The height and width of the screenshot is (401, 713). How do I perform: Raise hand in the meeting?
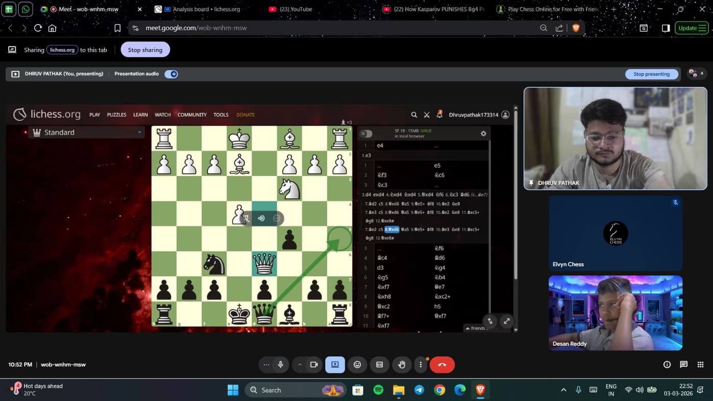[x=402, y=365]
